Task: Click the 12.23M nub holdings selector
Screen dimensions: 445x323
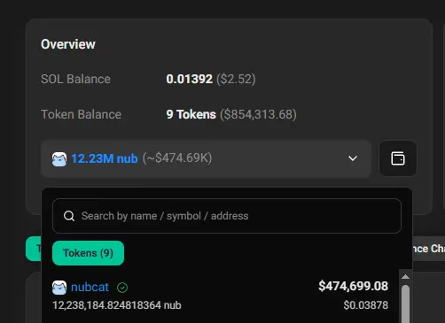Action: pyautogui.click(x=206, y=158)
